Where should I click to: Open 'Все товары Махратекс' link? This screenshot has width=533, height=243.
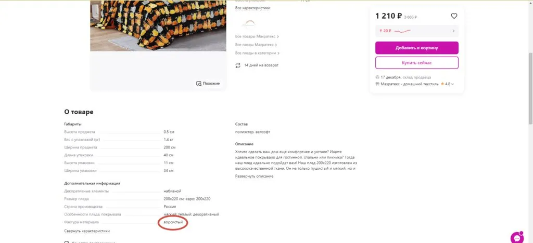[255, 37]
